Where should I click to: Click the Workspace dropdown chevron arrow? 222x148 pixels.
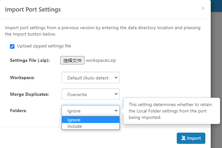116,78
